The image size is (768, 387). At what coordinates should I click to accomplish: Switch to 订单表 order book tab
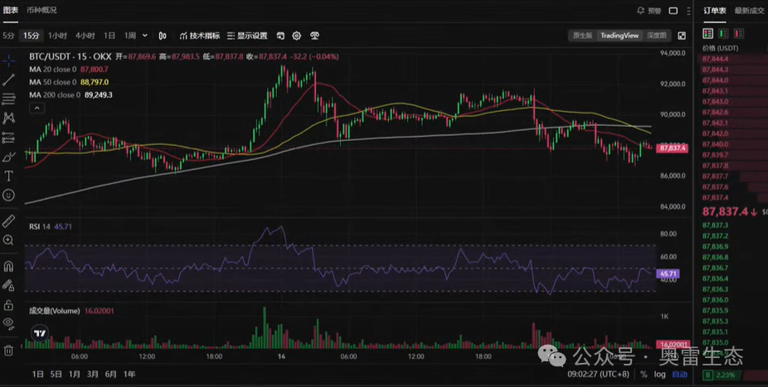(x=715, y=11)
